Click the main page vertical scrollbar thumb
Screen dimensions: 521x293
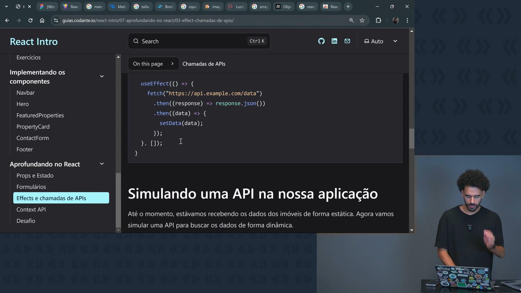click(412, 138)
